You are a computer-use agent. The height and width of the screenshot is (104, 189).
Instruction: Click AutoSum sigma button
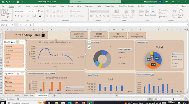pyautogui.click(x=163, y=10)
